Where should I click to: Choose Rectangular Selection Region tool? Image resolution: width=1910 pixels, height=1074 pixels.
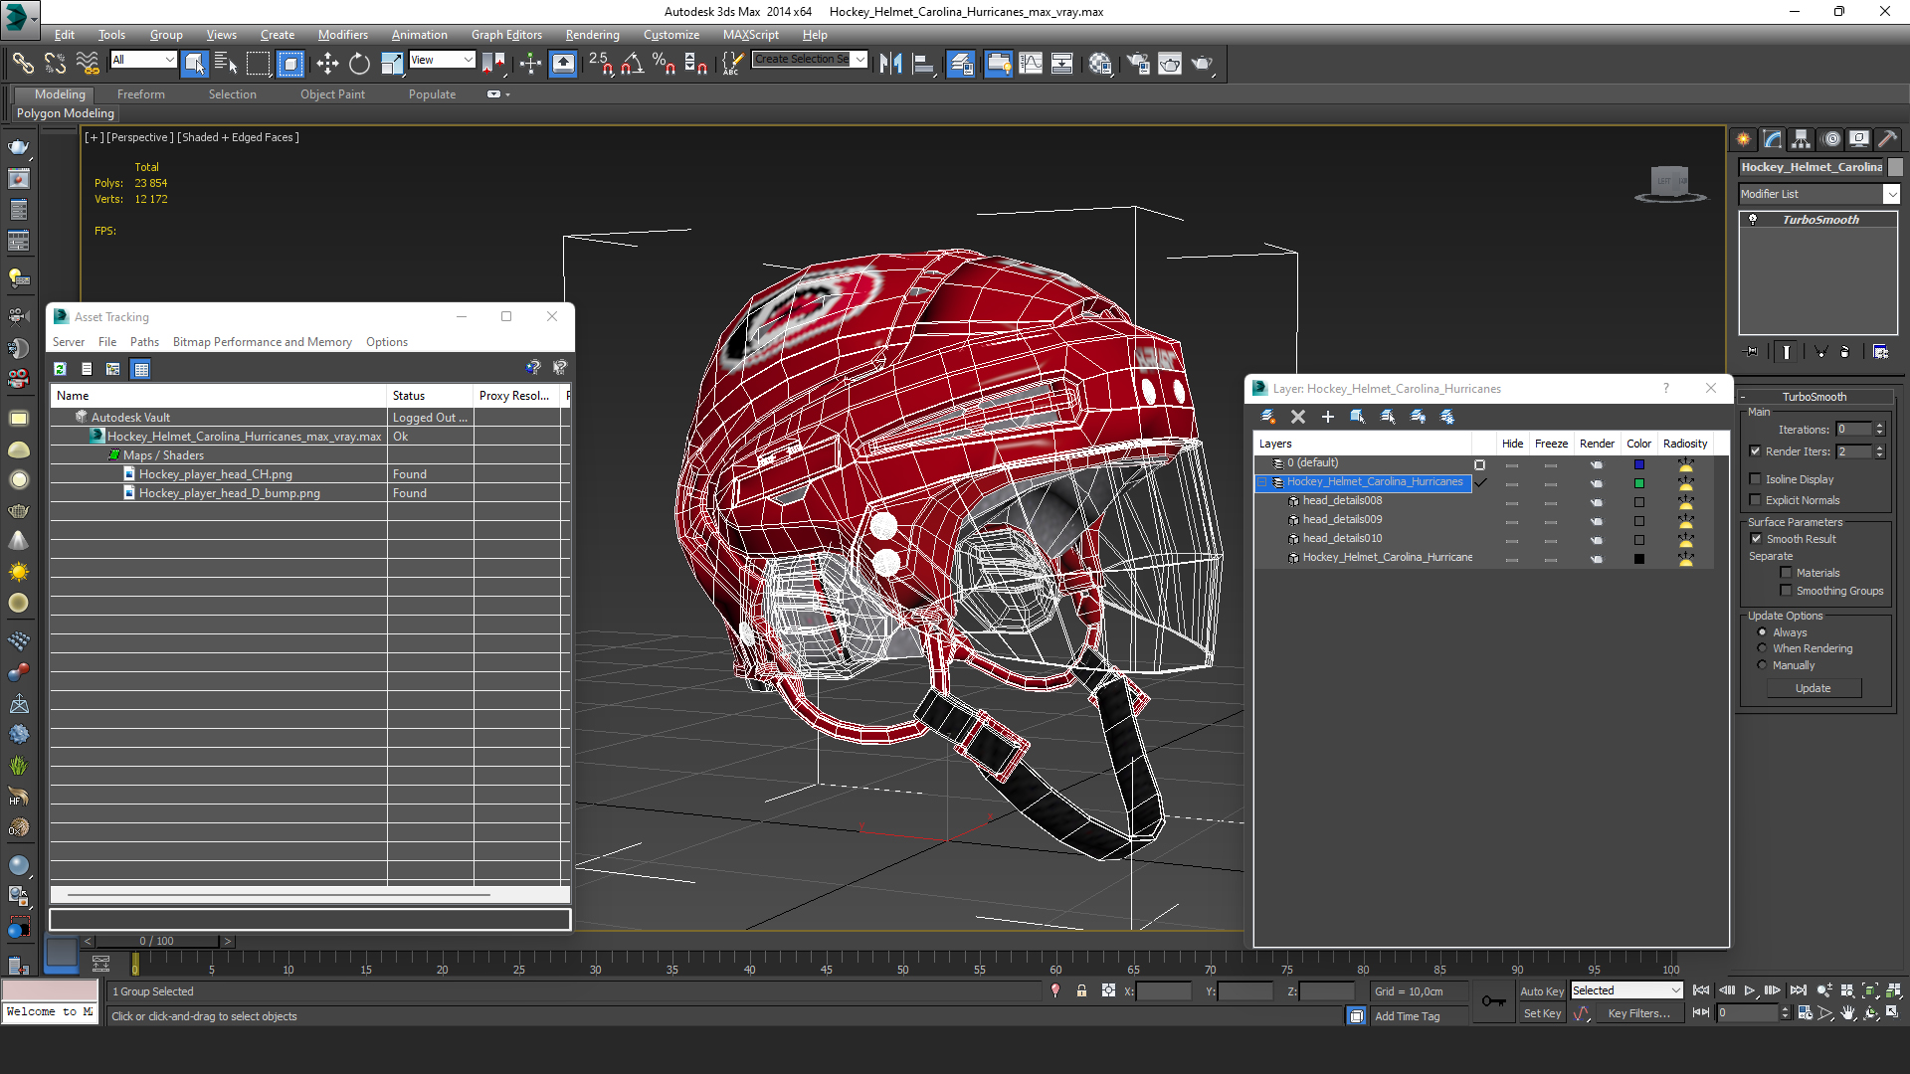tap(258, 64)
